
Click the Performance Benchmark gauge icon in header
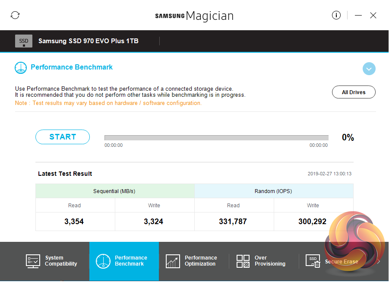(21, 67)
